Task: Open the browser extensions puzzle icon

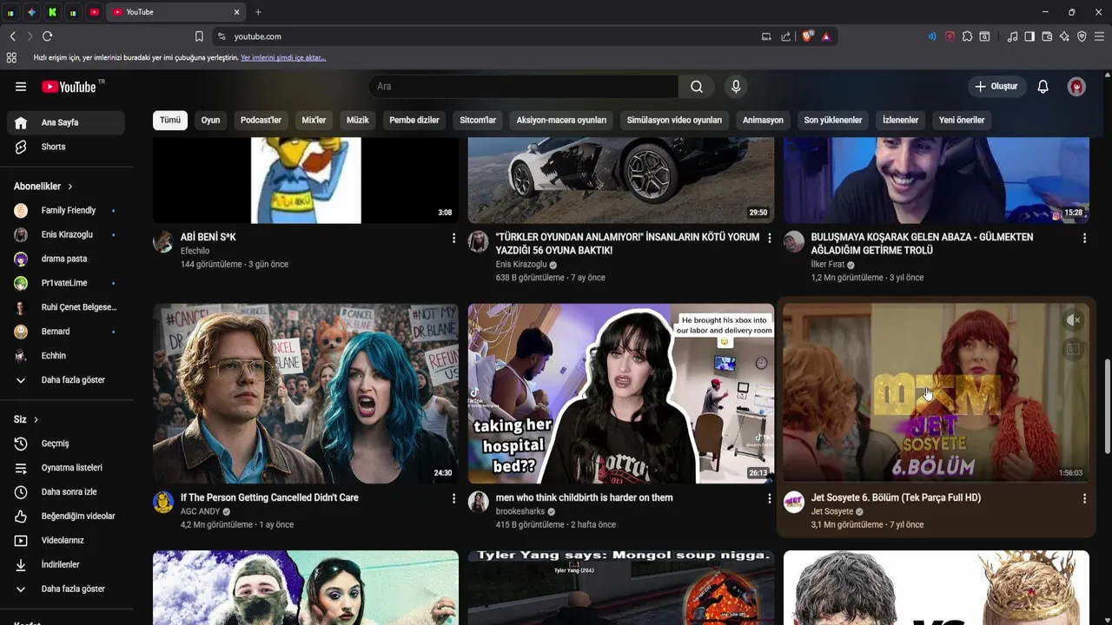Action: [x=967, y=36]
